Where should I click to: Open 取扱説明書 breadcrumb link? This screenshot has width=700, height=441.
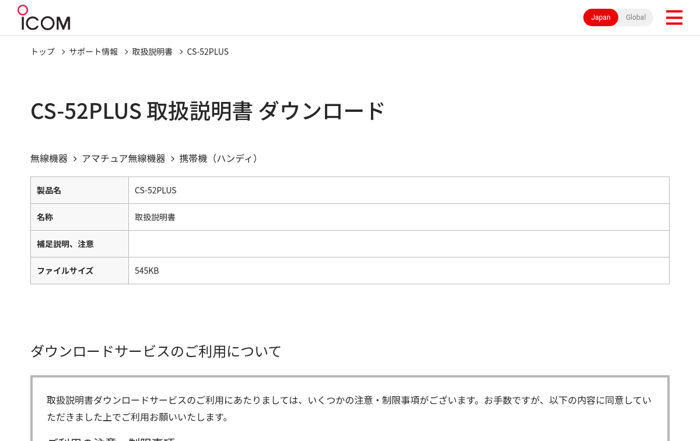coord(152,51)
